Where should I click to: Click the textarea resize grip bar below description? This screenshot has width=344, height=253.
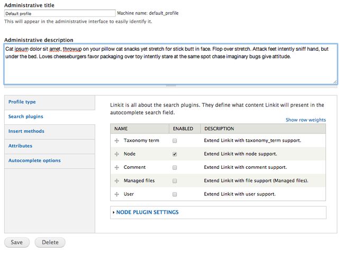click(170, 86)
